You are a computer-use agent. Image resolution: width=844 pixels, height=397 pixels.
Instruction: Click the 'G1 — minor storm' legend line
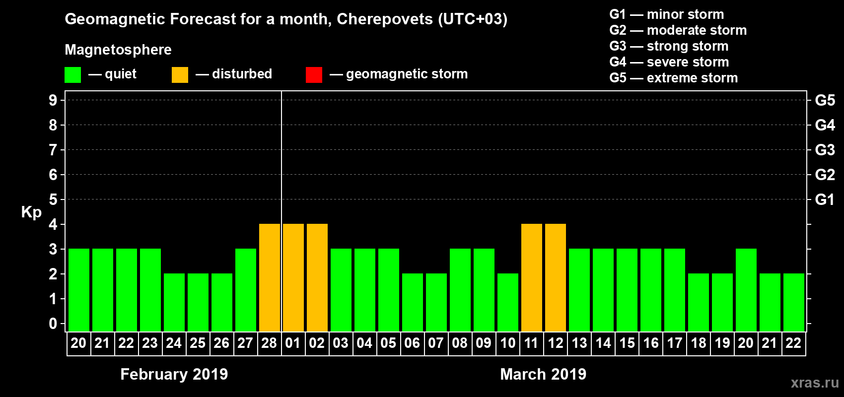click(x=667, y=14)
